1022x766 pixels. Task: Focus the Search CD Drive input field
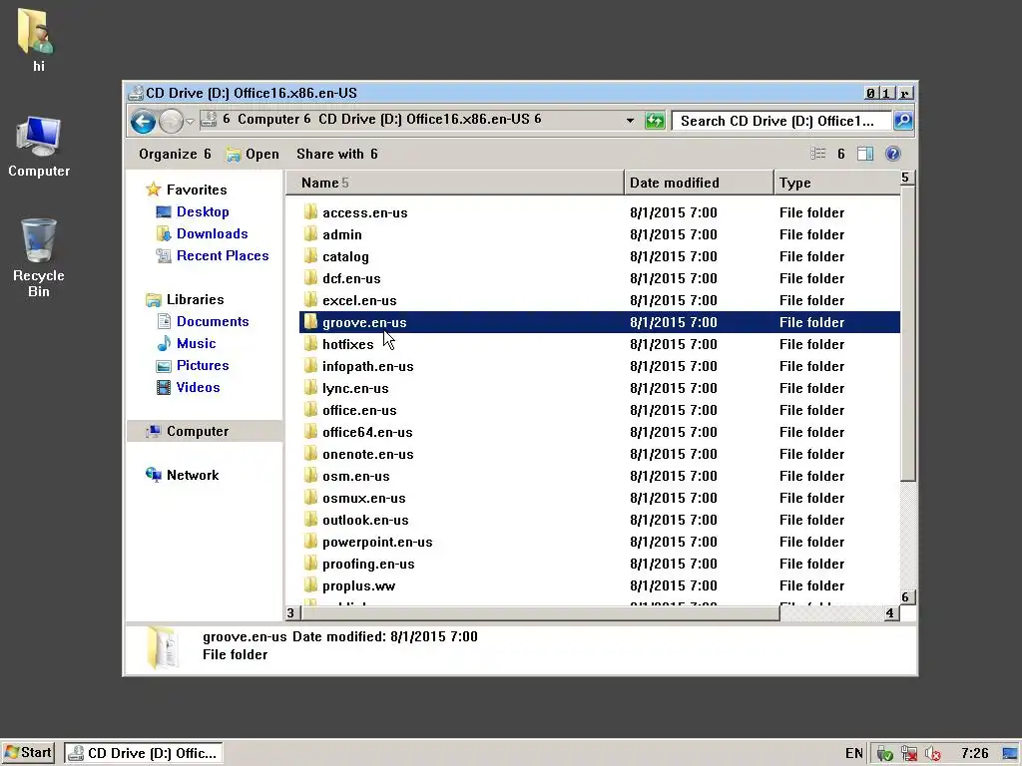pos(781,121)
